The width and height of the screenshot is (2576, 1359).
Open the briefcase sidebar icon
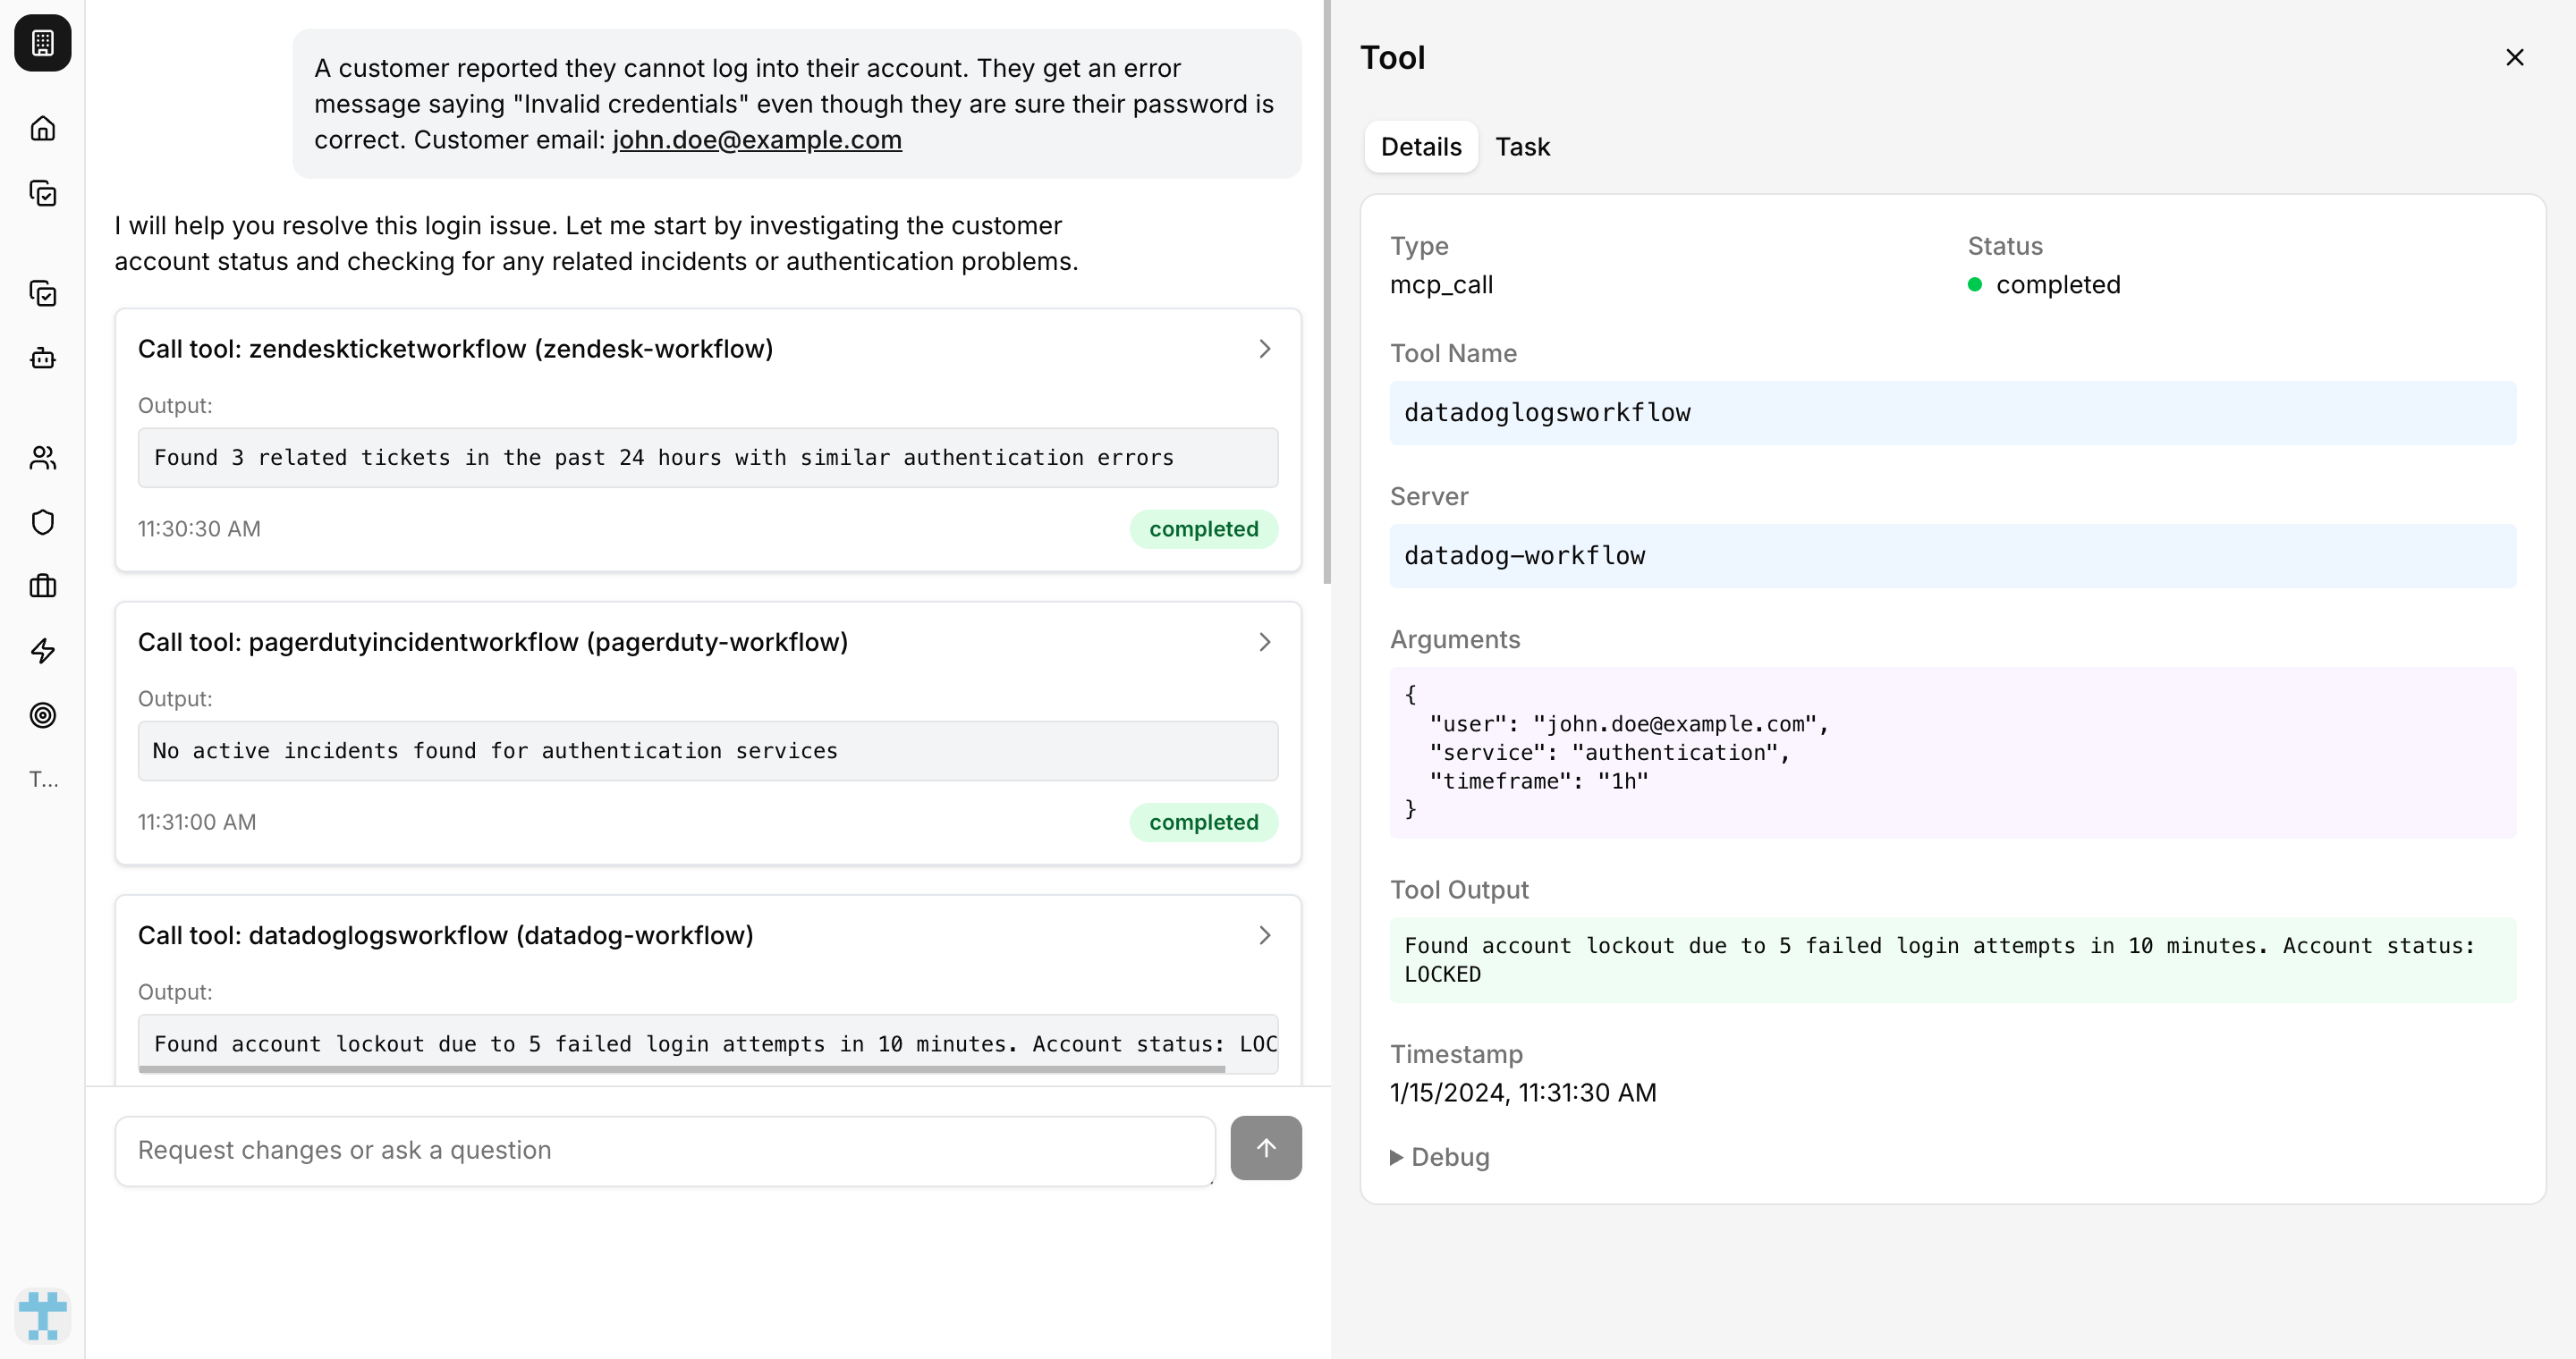43,586
